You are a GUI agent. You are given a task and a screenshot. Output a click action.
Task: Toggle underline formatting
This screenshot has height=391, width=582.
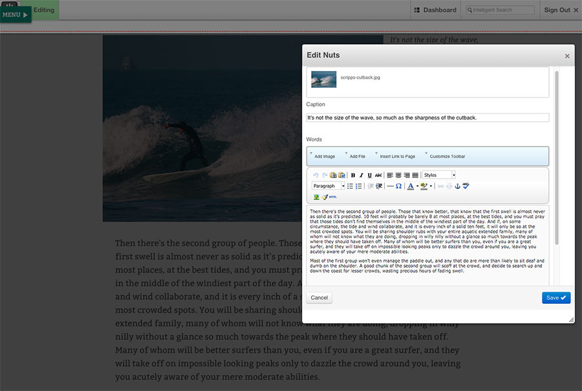(x=369, y=175)
